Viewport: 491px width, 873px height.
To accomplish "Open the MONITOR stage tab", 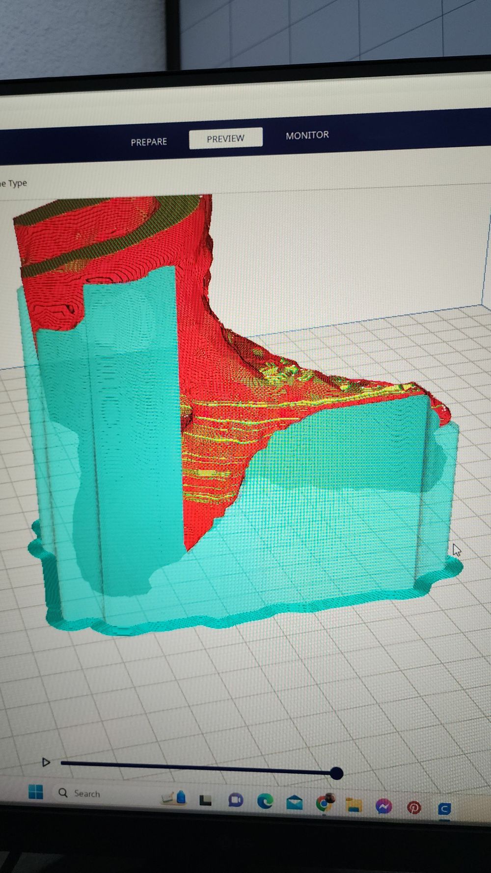I will tap(307, 135).
